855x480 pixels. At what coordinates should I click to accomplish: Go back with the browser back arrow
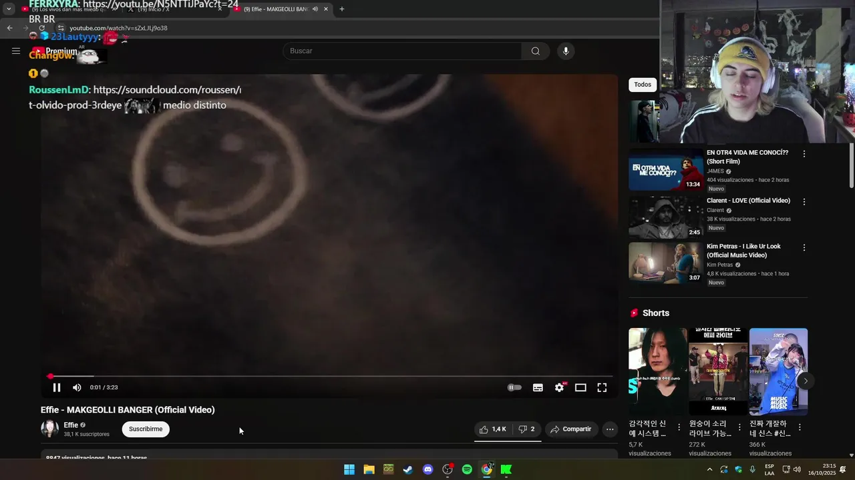point(9,28)
